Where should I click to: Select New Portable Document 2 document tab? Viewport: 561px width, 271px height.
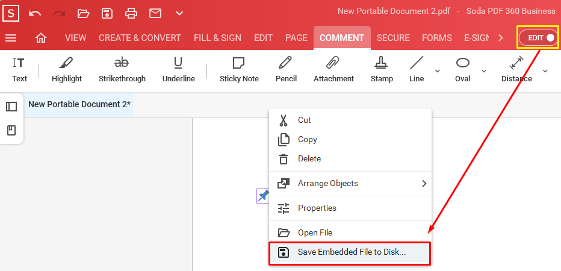click(x=79, y=105)
